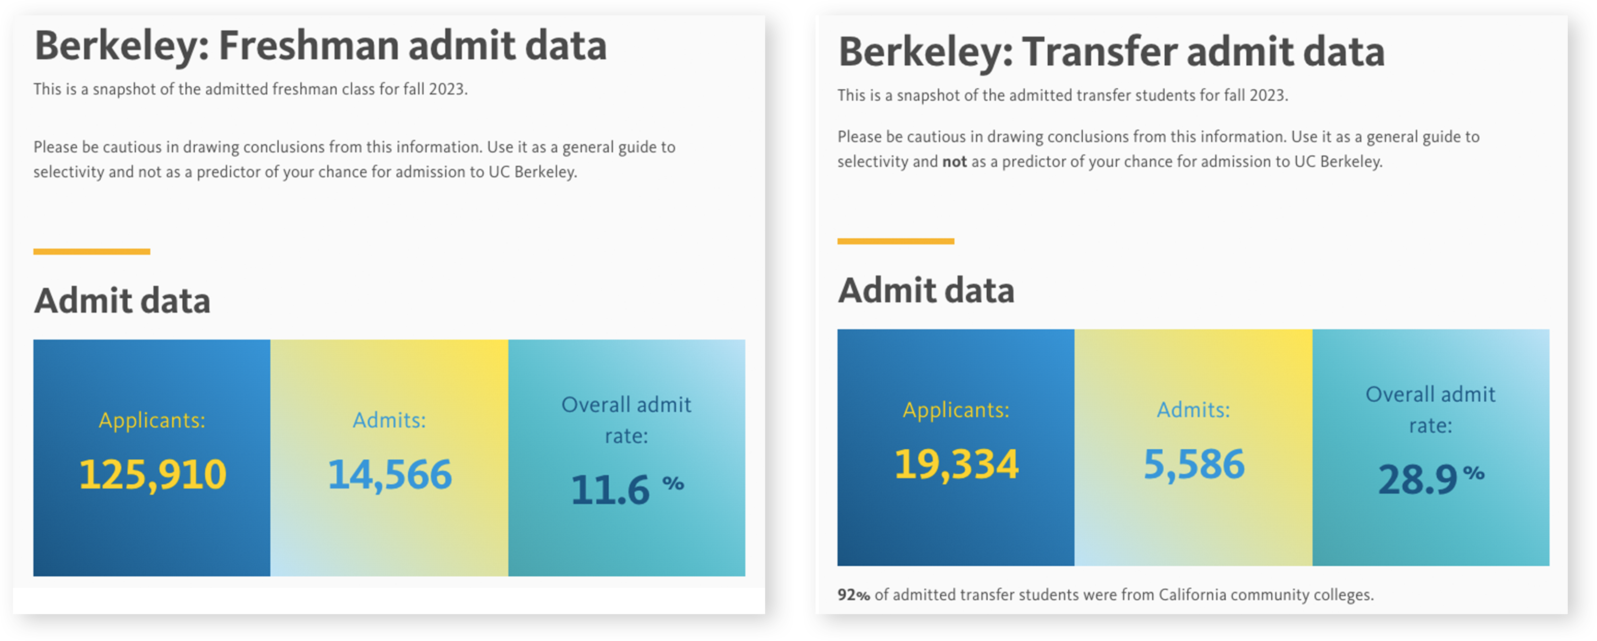
Task: Click the transfer students fall 2023 snapshot sentence
Action: [x=1063, y=95]
